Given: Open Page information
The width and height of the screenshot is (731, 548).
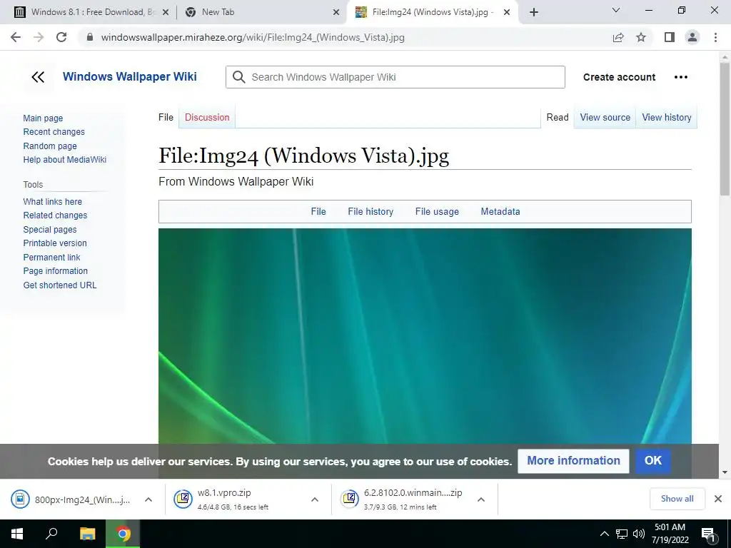Looking at the screenshot, I should pyautogui.click(x=56, y=270).
